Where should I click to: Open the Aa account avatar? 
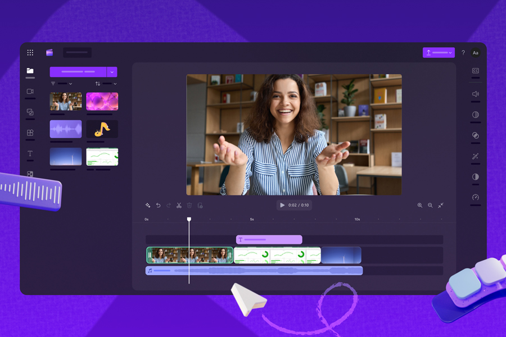tap(475, 53)
